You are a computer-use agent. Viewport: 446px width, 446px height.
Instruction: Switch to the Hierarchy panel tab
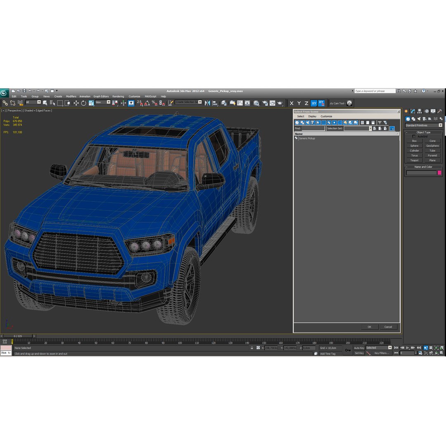tap(420, 111)
